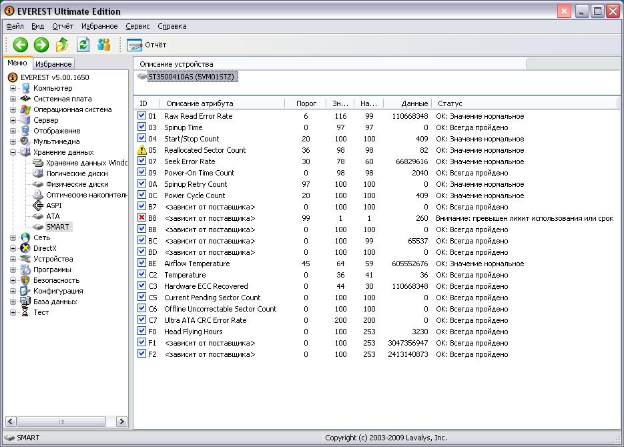Screen dimensions: 624x447
Task: Expand the DirectX tree node
Action: [13, 248]
